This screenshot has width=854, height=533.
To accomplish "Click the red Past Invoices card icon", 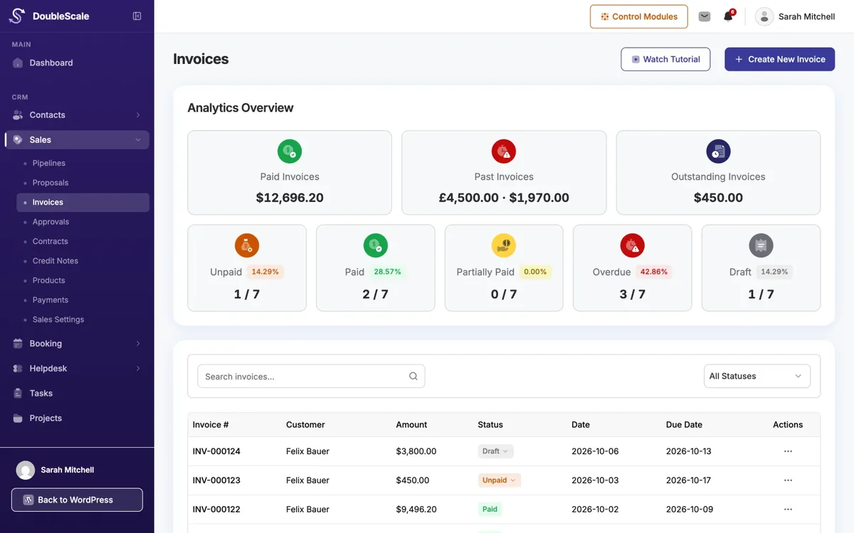I will tap(504, 151).
